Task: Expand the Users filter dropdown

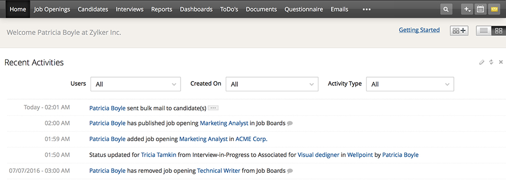Action: coord(136,84)
